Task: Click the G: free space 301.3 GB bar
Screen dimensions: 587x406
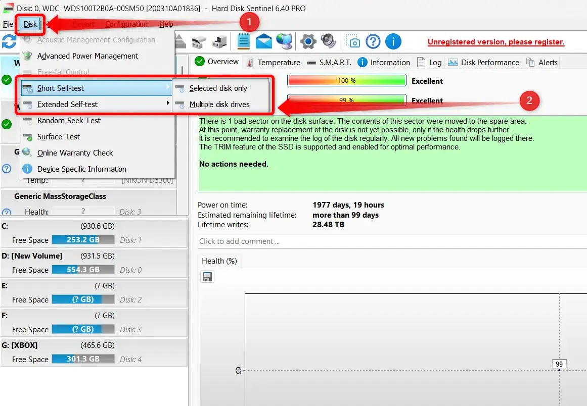Action: (x=83, y=359)
